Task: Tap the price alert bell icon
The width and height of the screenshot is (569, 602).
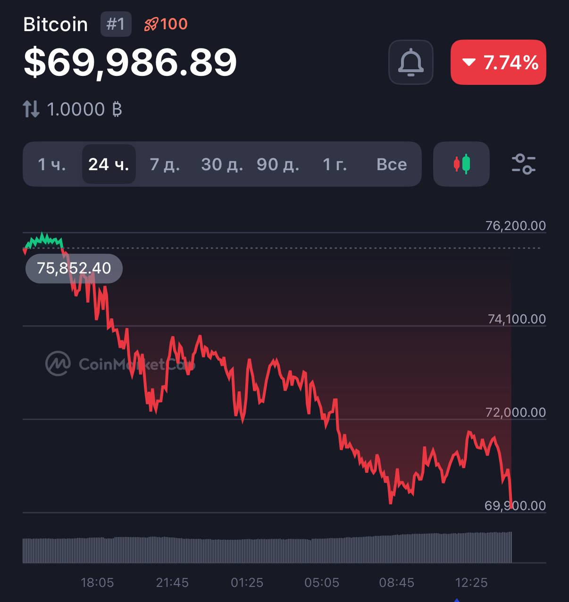Action: (x=410, y=62)
